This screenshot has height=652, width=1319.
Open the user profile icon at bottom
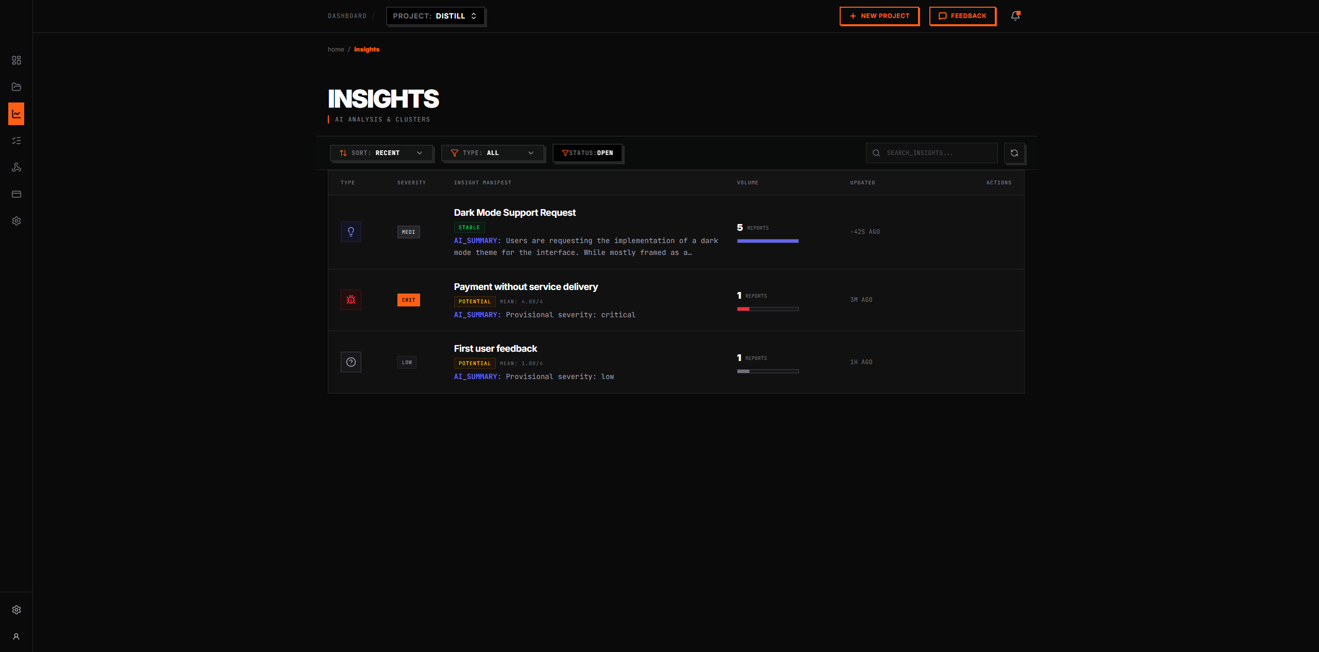(x=16, y=637)
